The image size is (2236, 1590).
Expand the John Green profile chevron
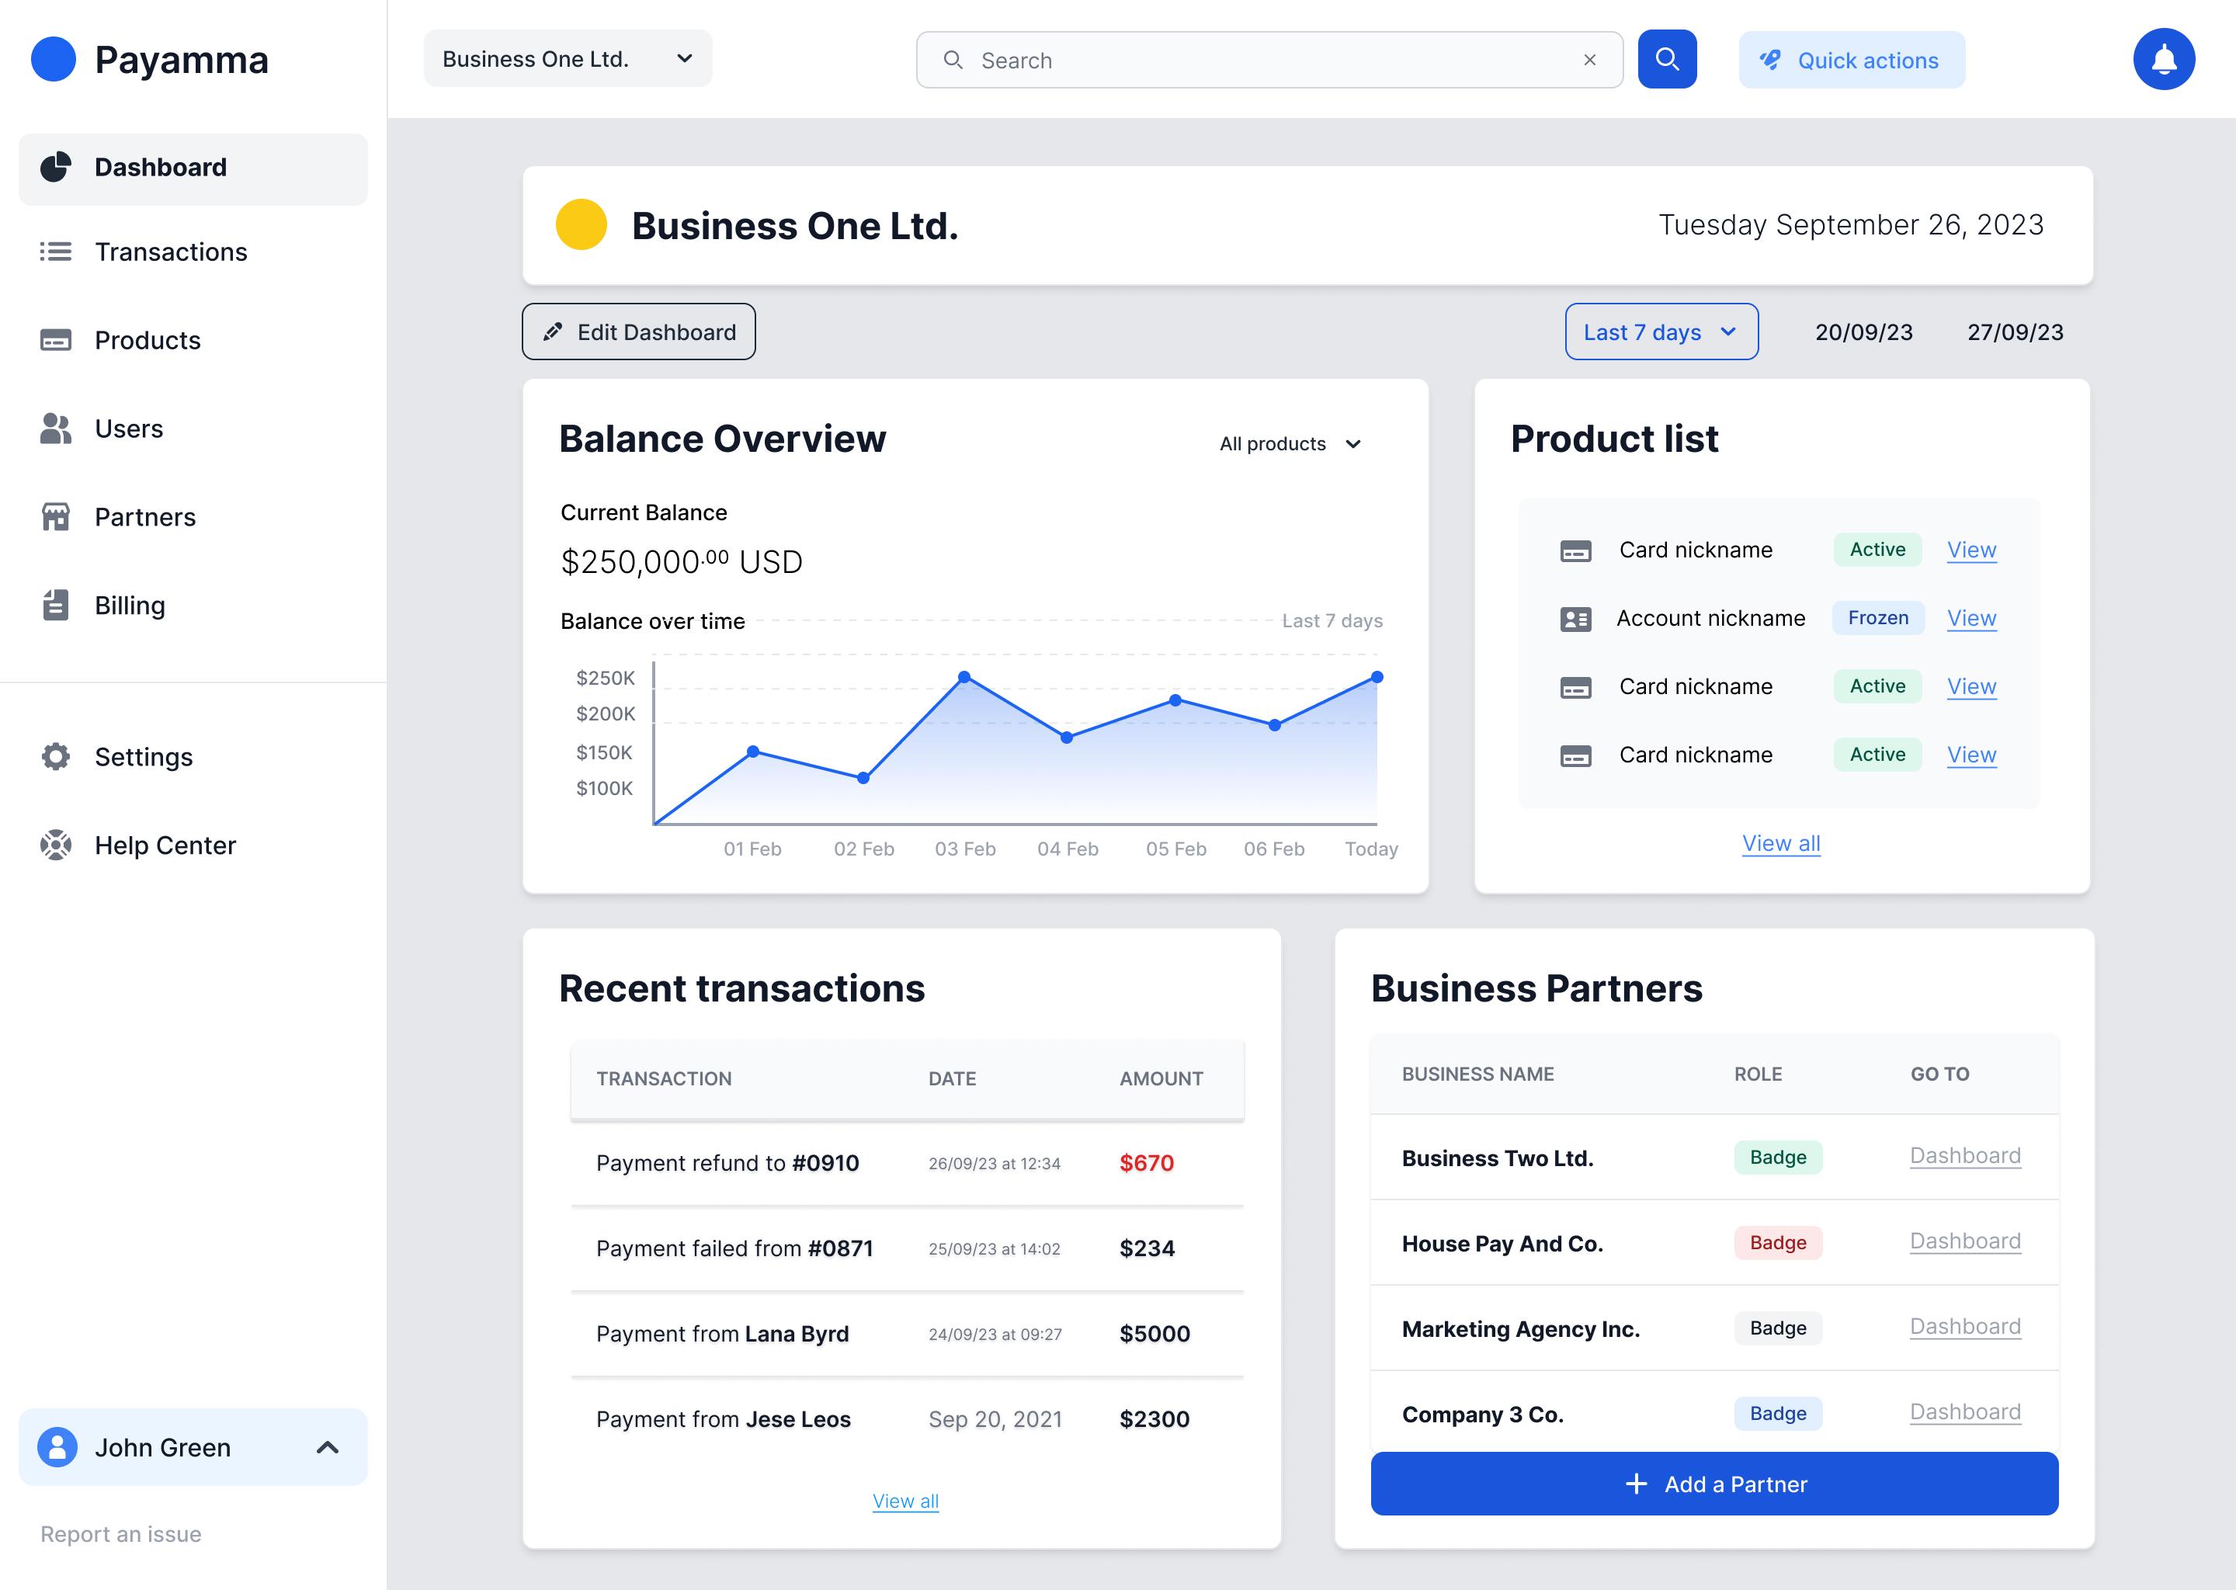coord(328,1447)
